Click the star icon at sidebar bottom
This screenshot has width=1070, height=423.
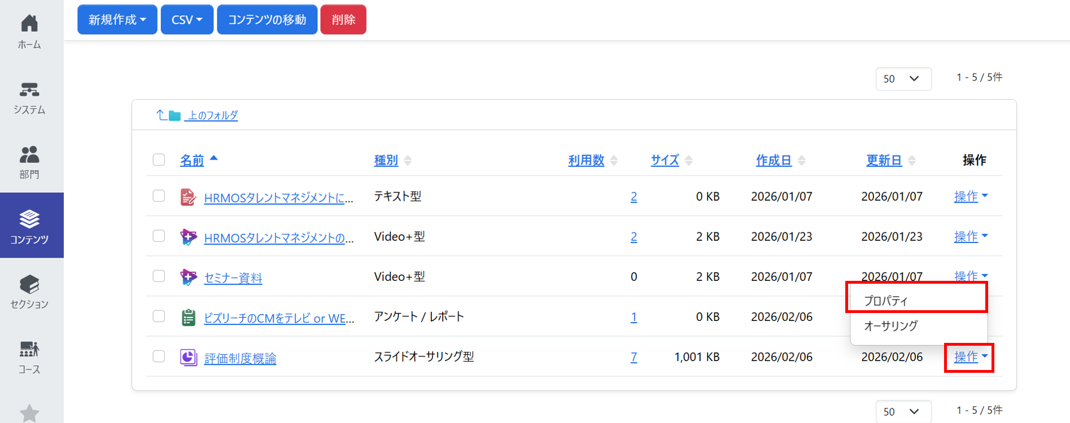(29, 413)
